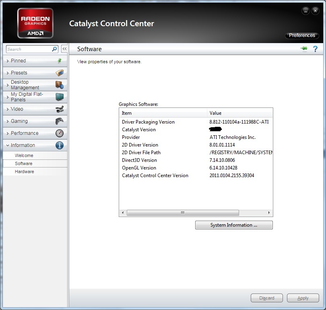This screenshot has width=326, height=310.
Task: Select the OpenGL Version row
Action: tap(196, 168)
